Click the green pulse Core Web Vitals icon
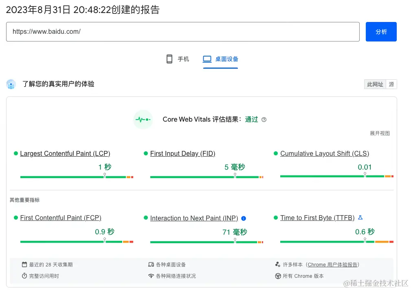 (x=143, y=120)
